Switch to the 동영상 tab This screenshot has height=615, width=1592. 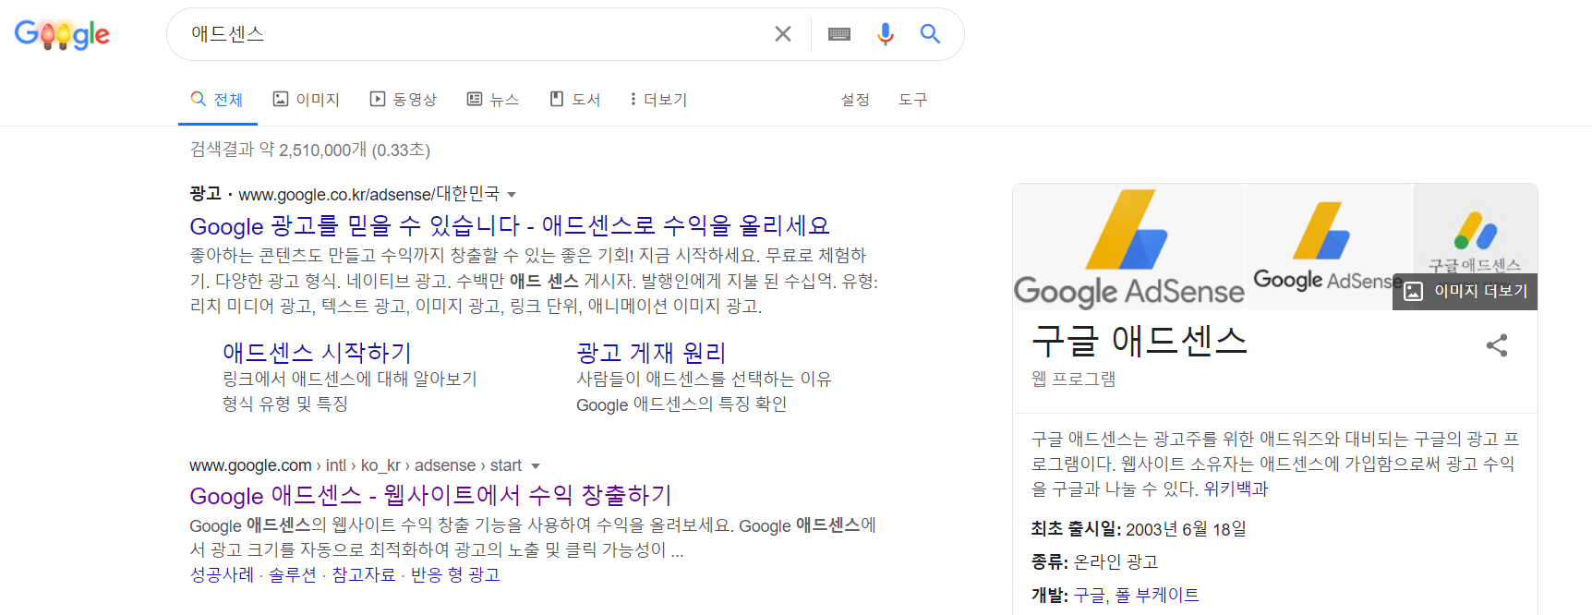tap(404, 100)
